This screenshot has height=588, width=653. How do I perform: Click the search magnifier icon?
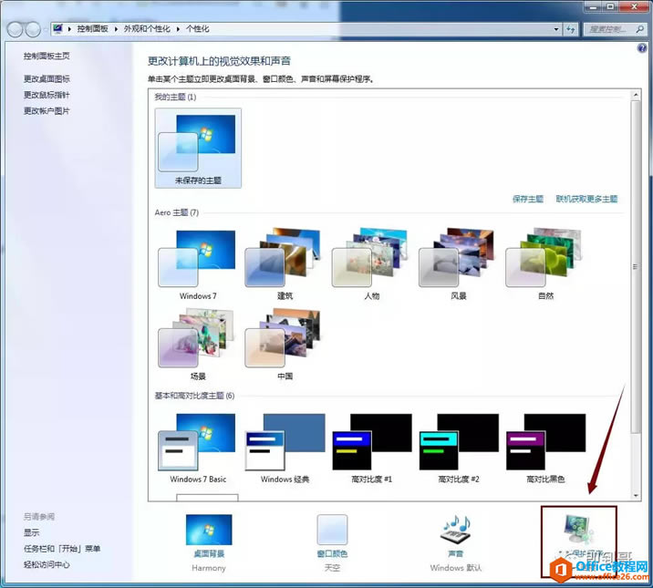(x=639, y=29)
